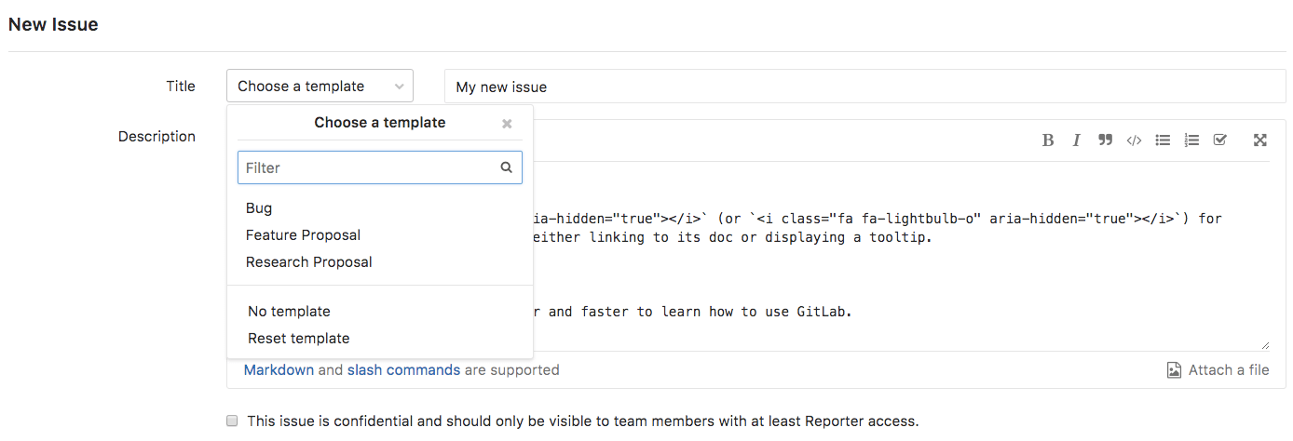Select the Bug template
This screenshot has height=441, width=1293.
(x=259, y=208)
